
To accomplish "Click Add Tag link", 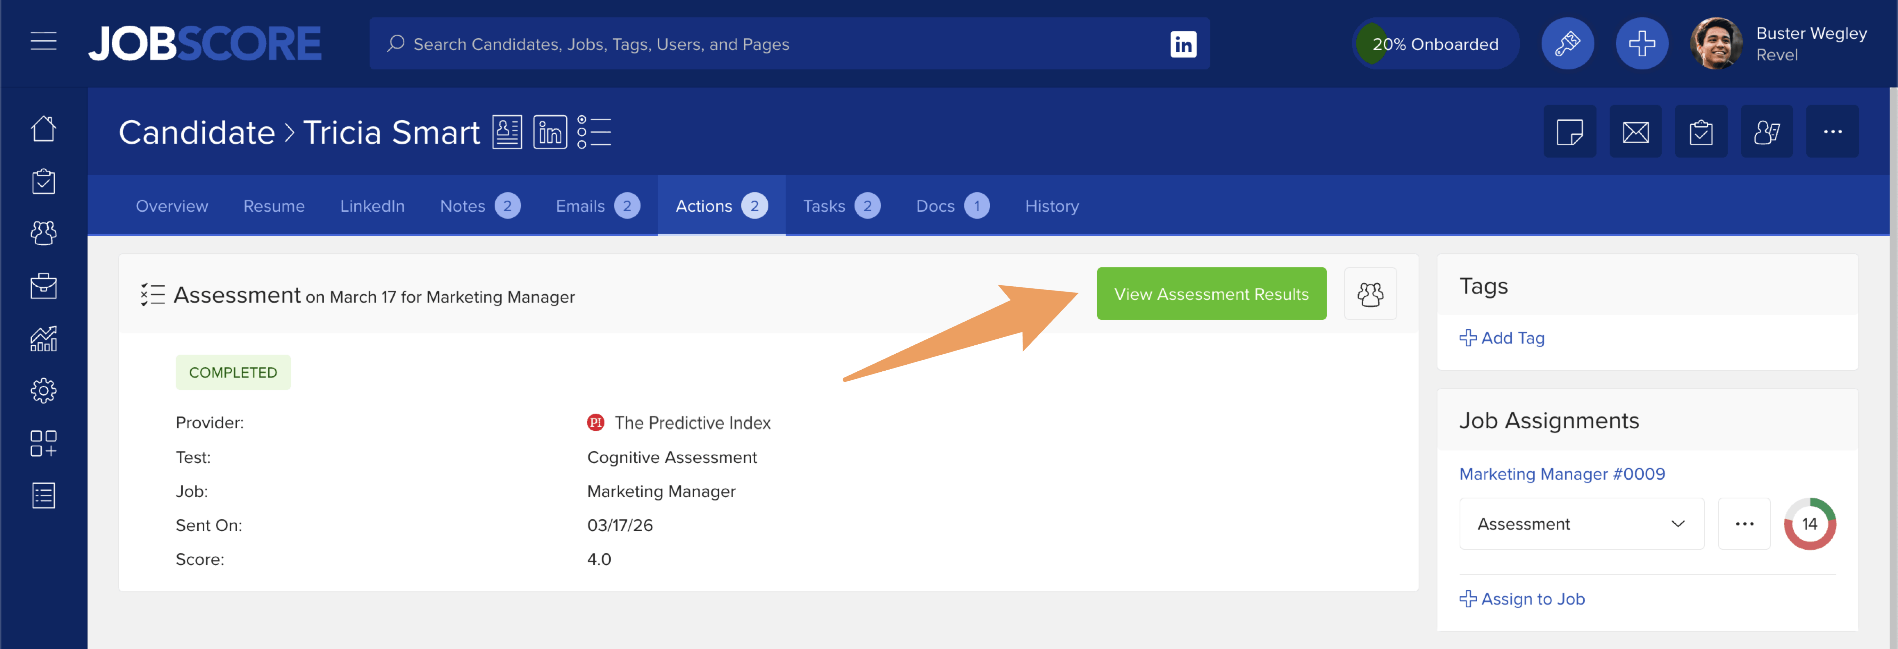I will [x=1502, y=338].
